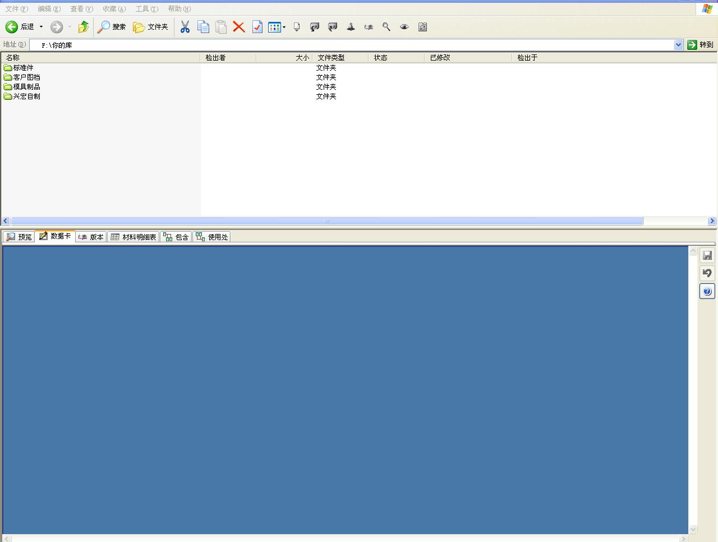Switch to the 数据卡 tab
This screenshot has height=542, width=718.
55,236
